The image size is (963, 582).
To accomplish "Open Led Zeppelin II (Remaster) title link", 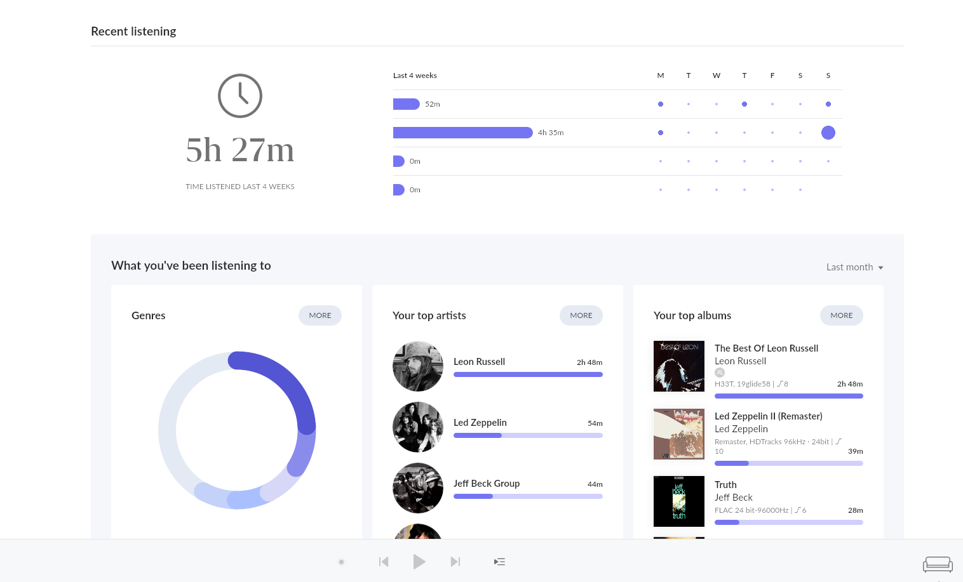I will [x=769, y=416].
